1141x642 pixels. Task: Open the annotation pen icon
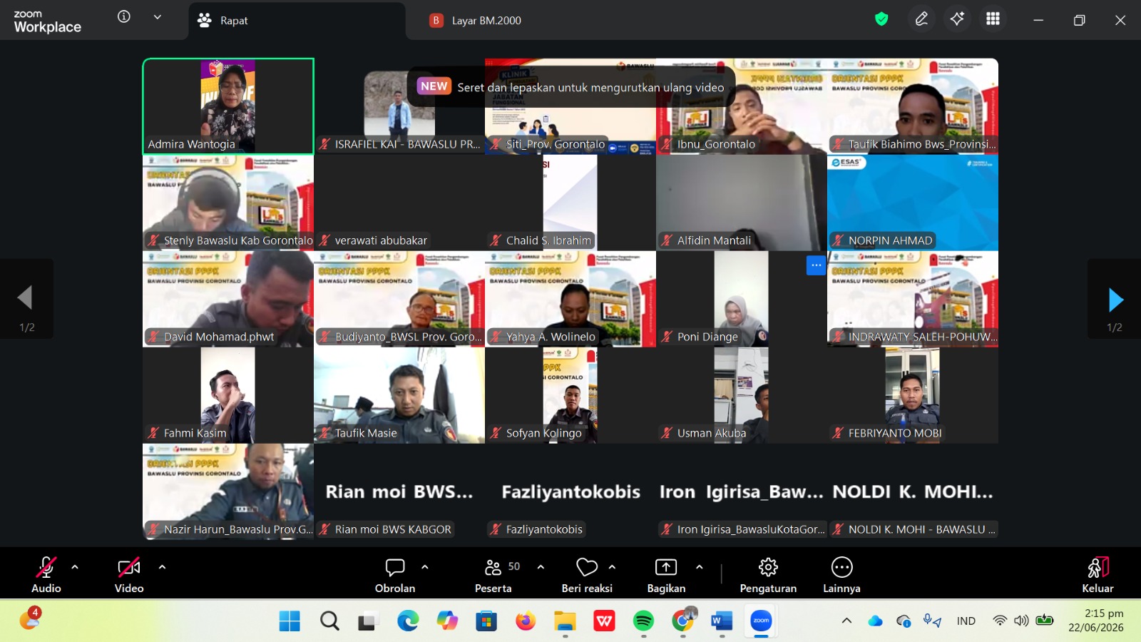click(x=921, y=19)
